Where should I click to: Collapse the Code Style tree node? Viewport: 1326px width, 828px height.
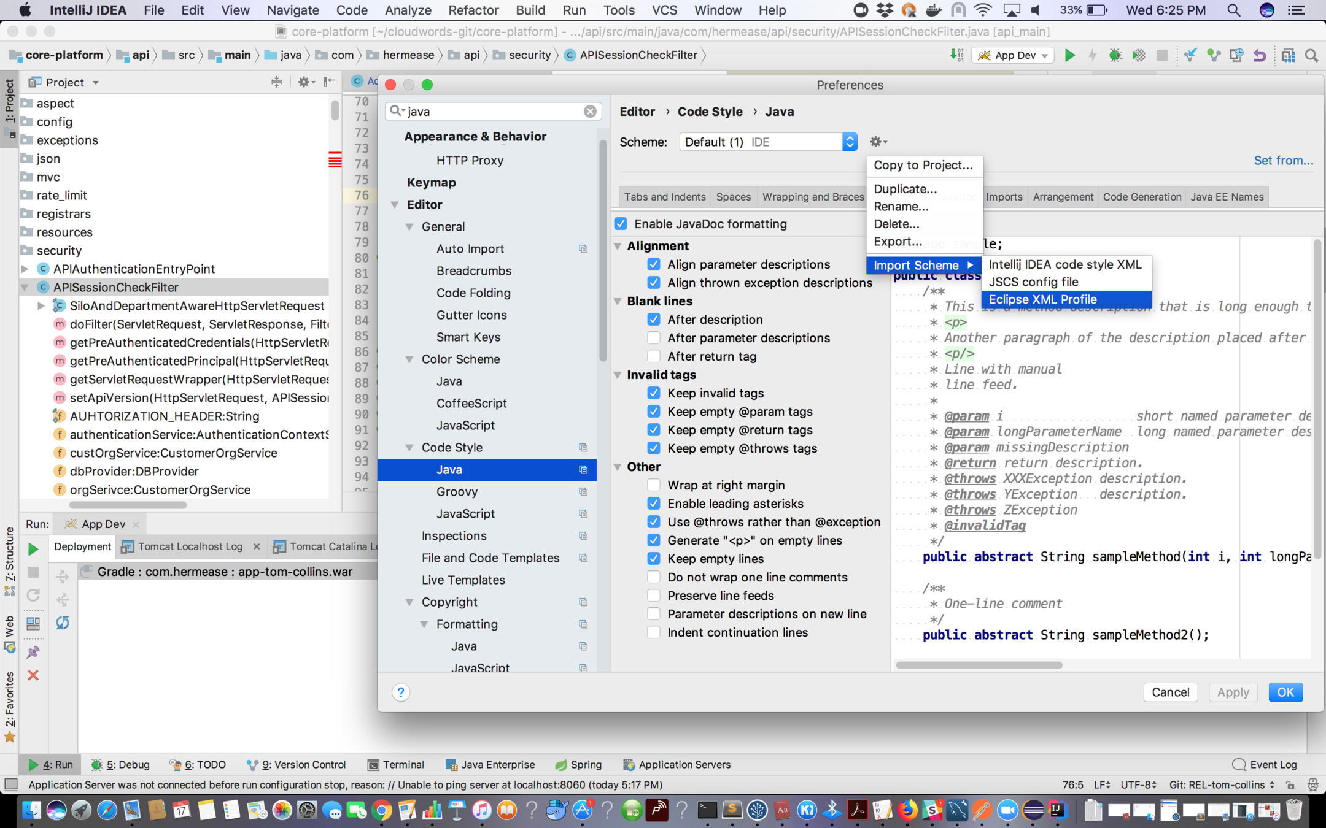coord(409,448)
